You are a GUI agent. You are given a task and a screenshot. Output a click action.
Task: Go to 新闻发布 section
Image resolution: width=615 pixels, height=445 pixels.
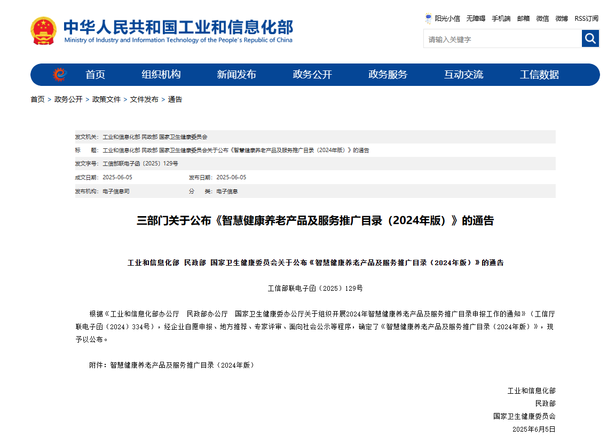[x=236, y=75]
